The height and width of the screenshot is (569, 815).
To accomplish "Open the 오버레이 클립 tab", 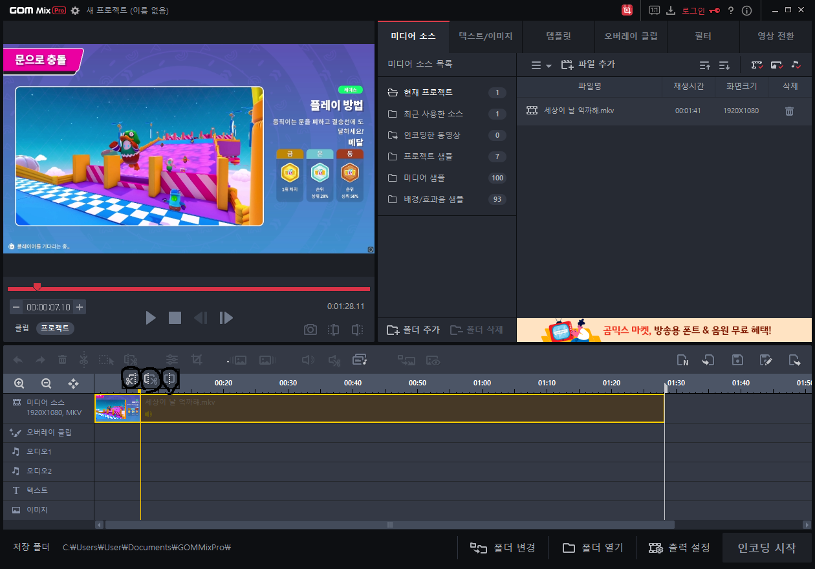I will click(631, 36).
